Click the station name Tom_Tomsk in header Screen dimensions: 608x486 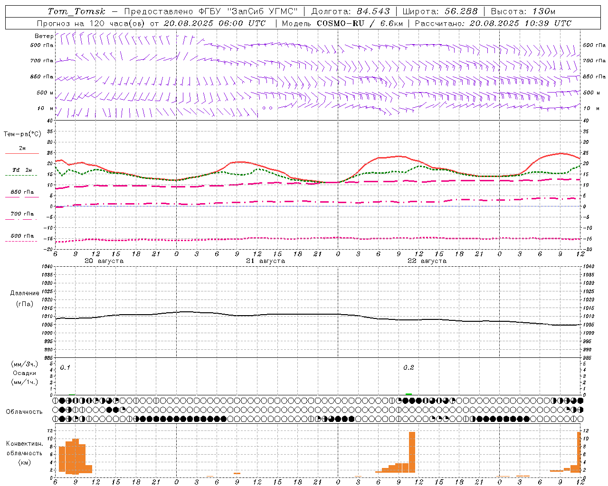76,11
